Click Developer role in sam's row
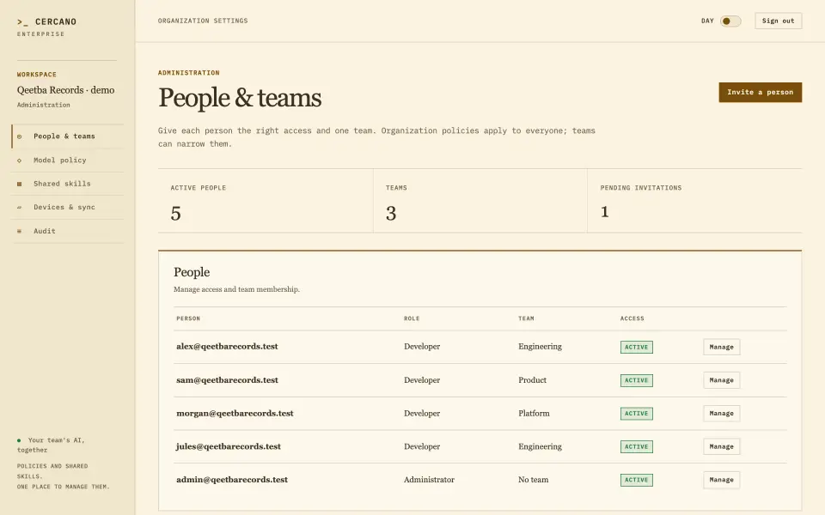This screenshot has width=825, height=515. pyautogui.click(x=422, y=380)
